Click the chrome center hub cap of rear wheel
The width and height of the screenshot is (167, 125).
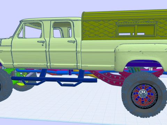click(143, 93)
